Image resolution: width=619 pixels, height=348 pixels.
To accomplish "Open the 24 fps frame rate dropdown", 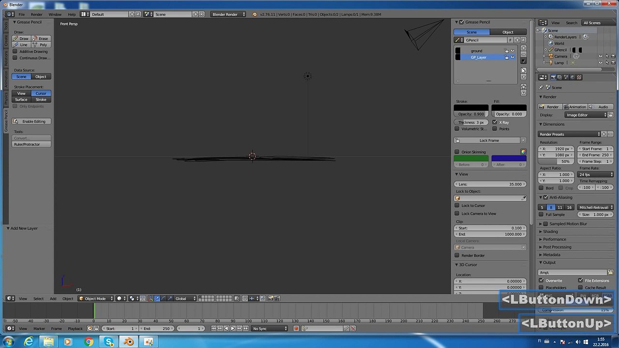I will 596,174.
